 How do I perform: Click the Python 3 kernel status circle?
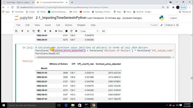pyautogui.click(x=177, y=25)
